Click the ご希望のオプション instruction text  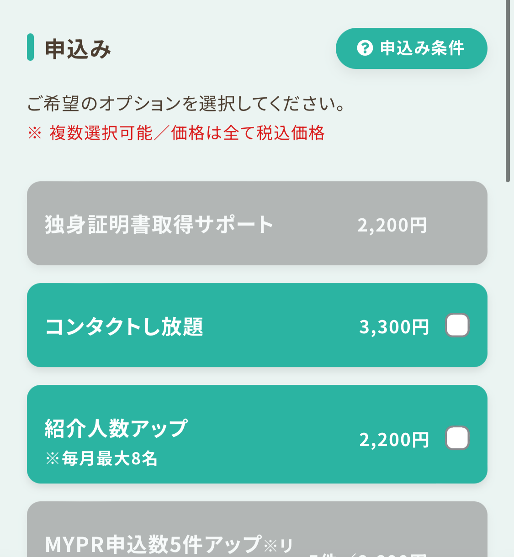pos(186,104)
